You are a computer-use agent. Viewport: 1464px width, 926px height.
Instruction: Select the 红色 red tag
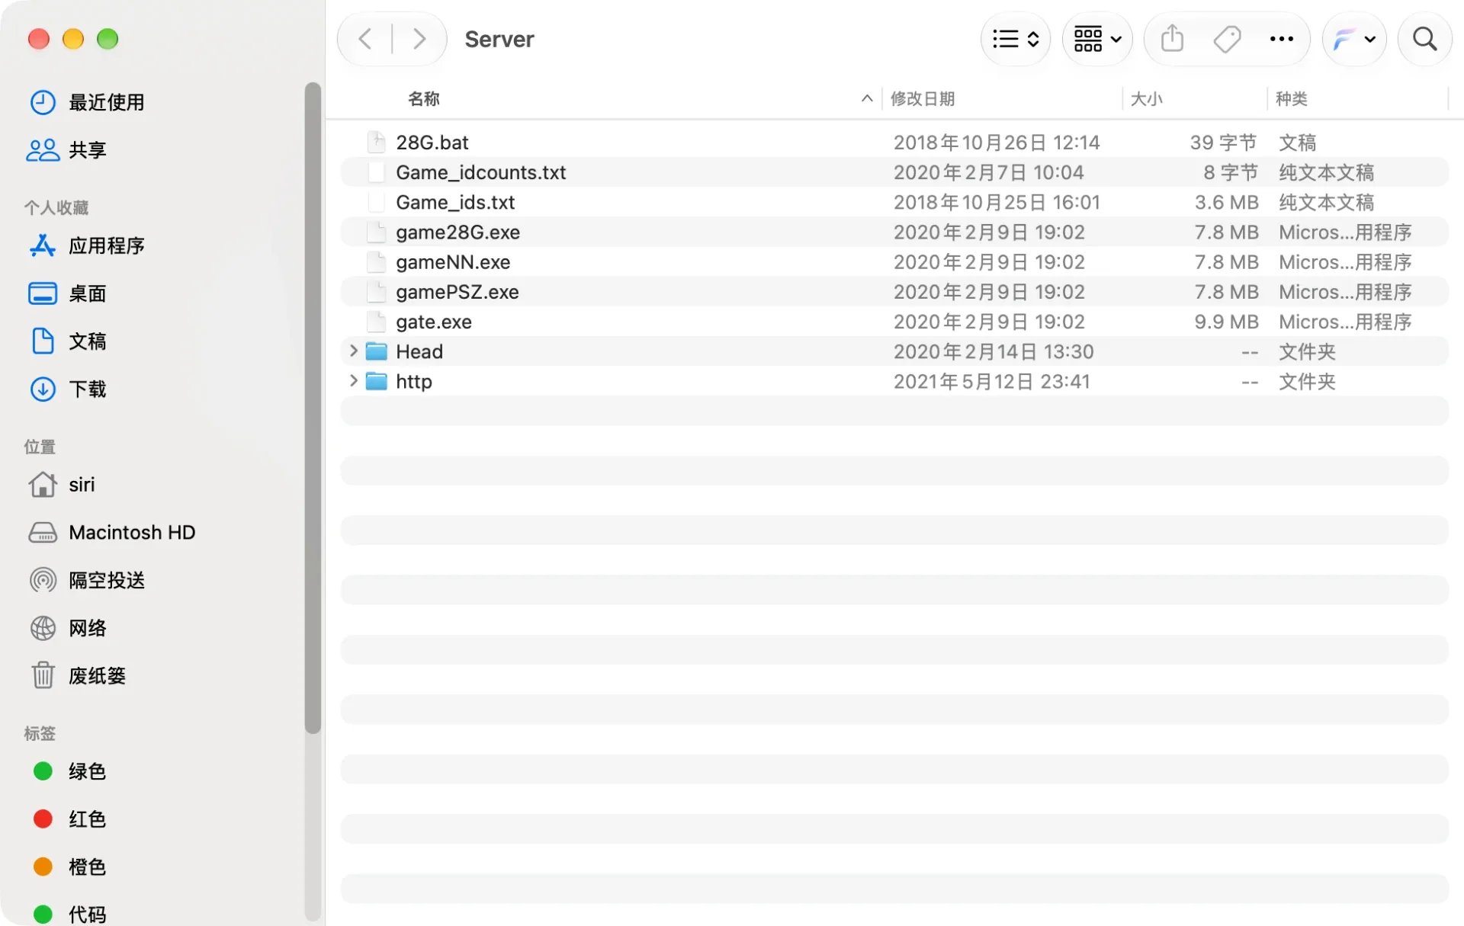(x=69, y=819)
